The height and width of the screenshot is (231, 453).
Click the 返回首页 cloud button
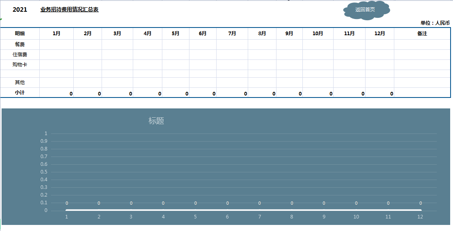coord(366,10)
